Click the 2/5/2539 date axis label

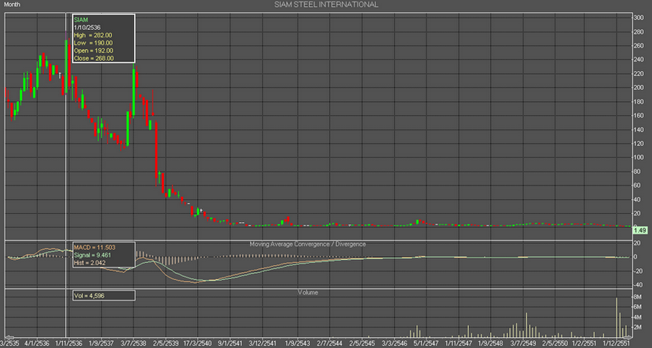tap(166, 344)
